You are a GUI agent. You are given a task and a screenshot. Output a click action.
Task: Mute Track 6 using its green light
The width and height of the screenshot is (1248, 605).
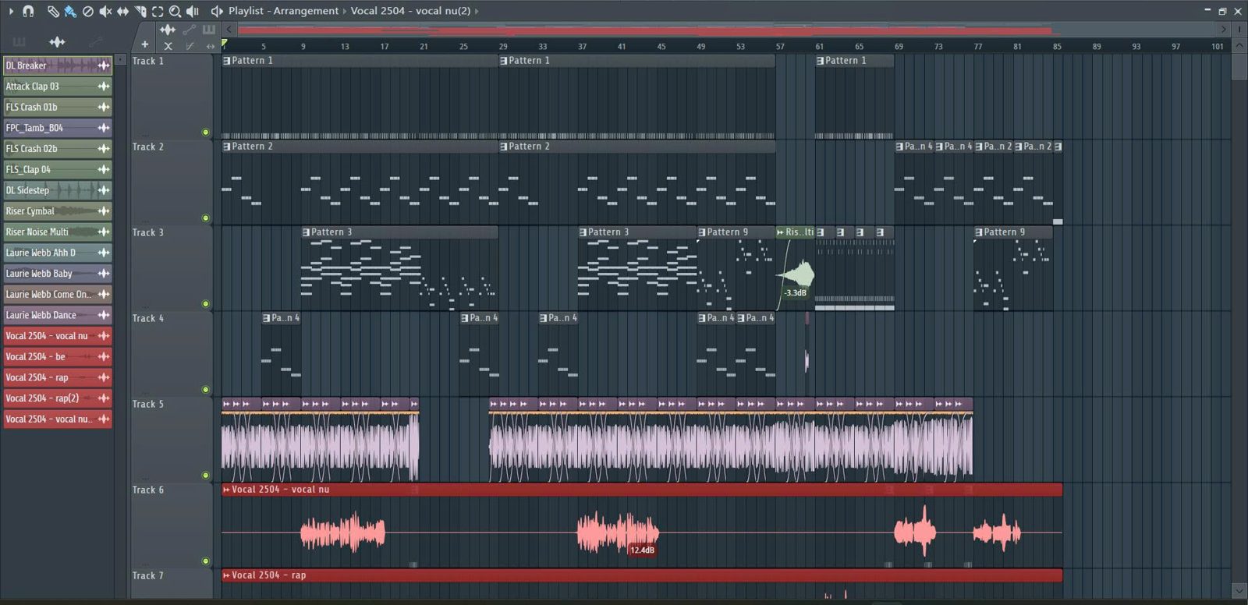click(x=206, y=561)
